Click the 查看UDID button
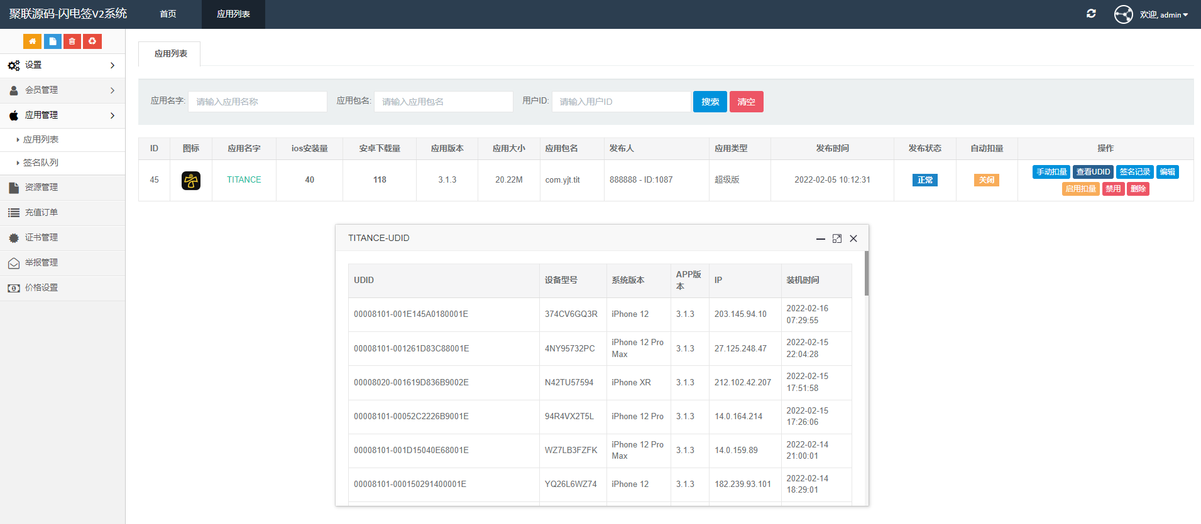The width and height of the screenshot is (1201, 524). click(x=1094, y=172)
